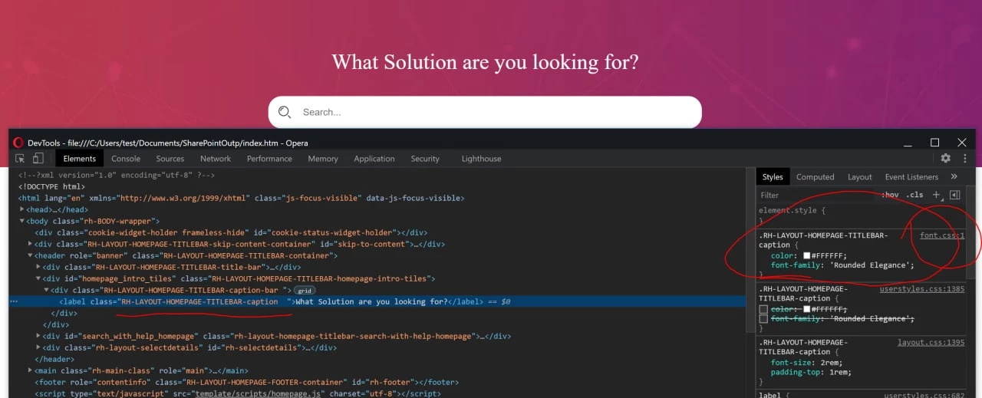
Task: Click the 'Rounded Elegance' font-family value in font.css rule
Action: point(868,265)
